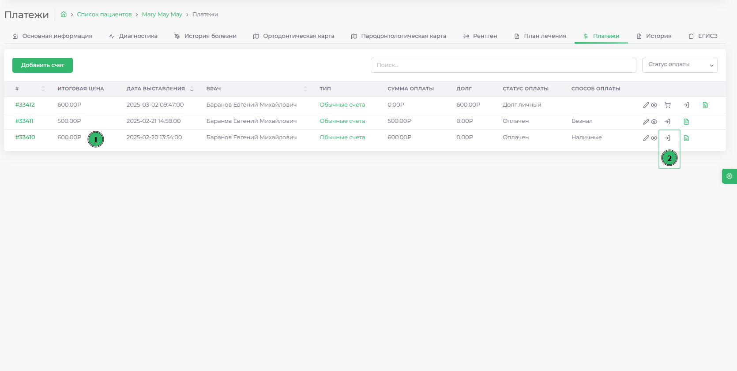This screenshot has width=737, height=371.
Task: Open the green settings gear widget
Action: pyautogui.click(x=729, y=176)
